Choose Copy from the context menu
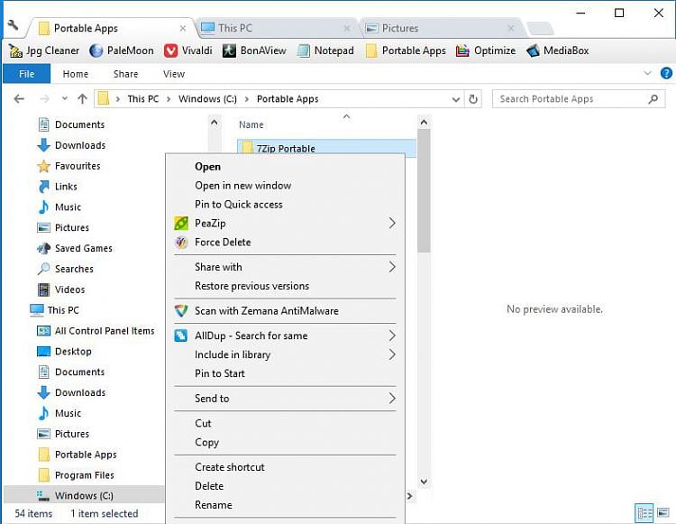This screenshot has width=676, height=524. pos(285,443)
